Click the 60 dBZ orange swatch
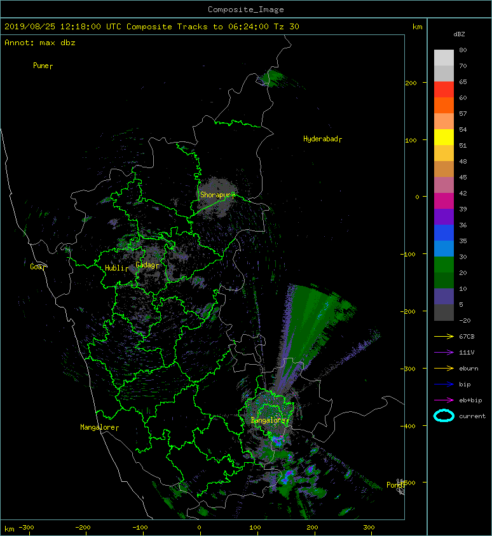The width and height of the screenshot is (492, 536). [444, 105]
